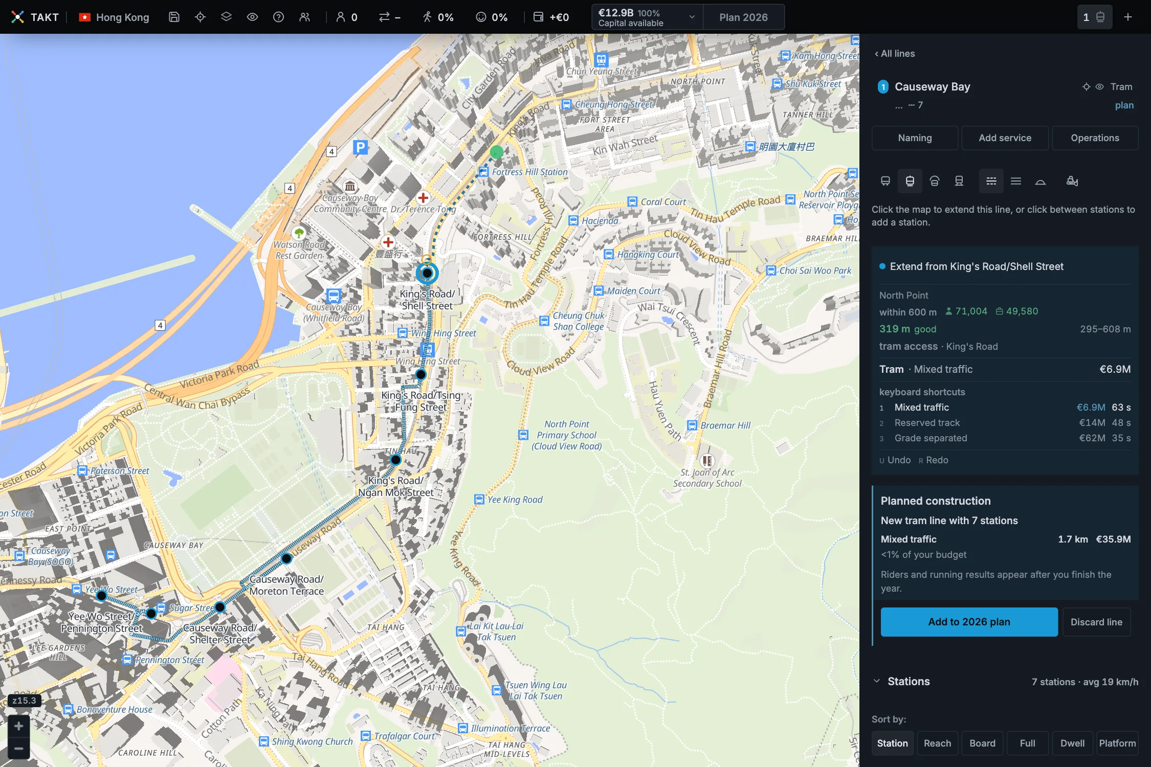Sort stations by Board
Viewport: 1151px width, 767px height.
click(982, 743)
